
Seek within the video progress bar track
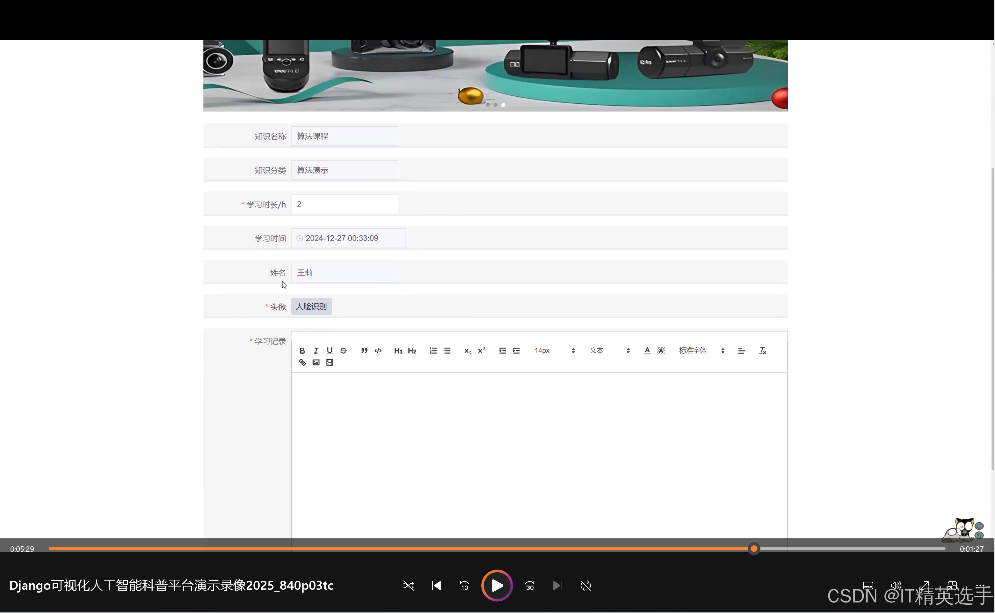[x=497, y=549]
